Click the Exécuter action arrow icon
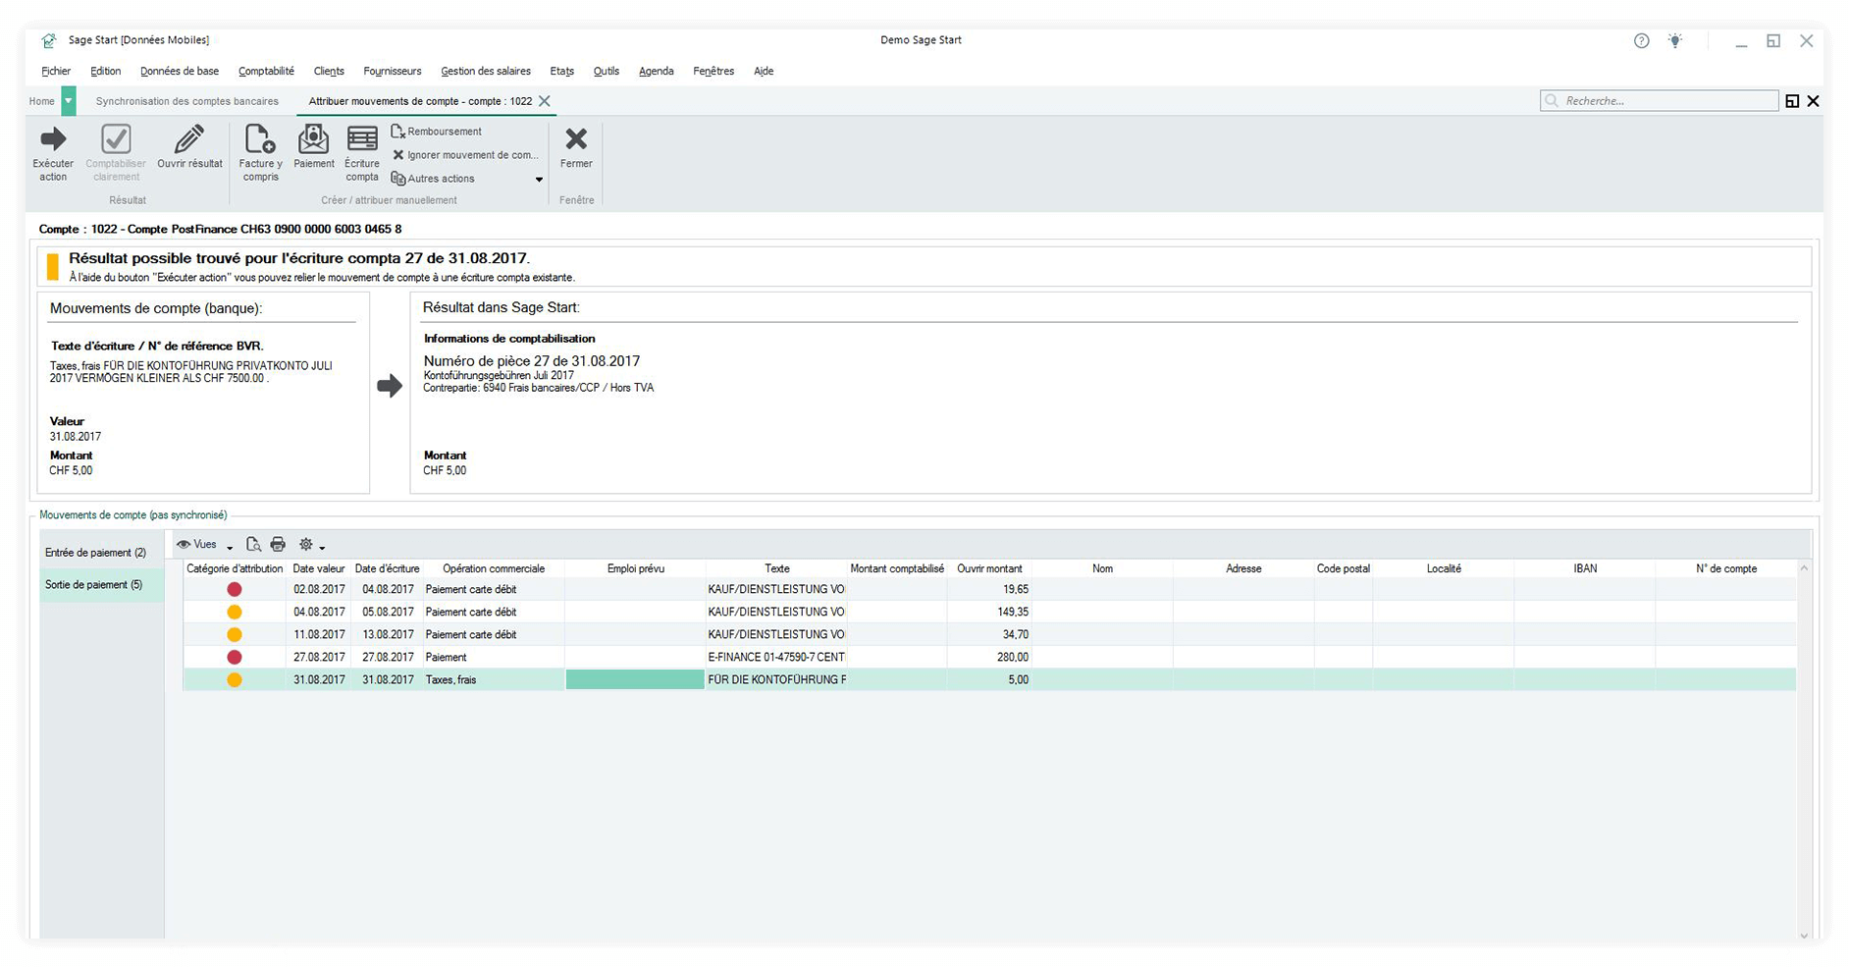 tap(53, 138)
